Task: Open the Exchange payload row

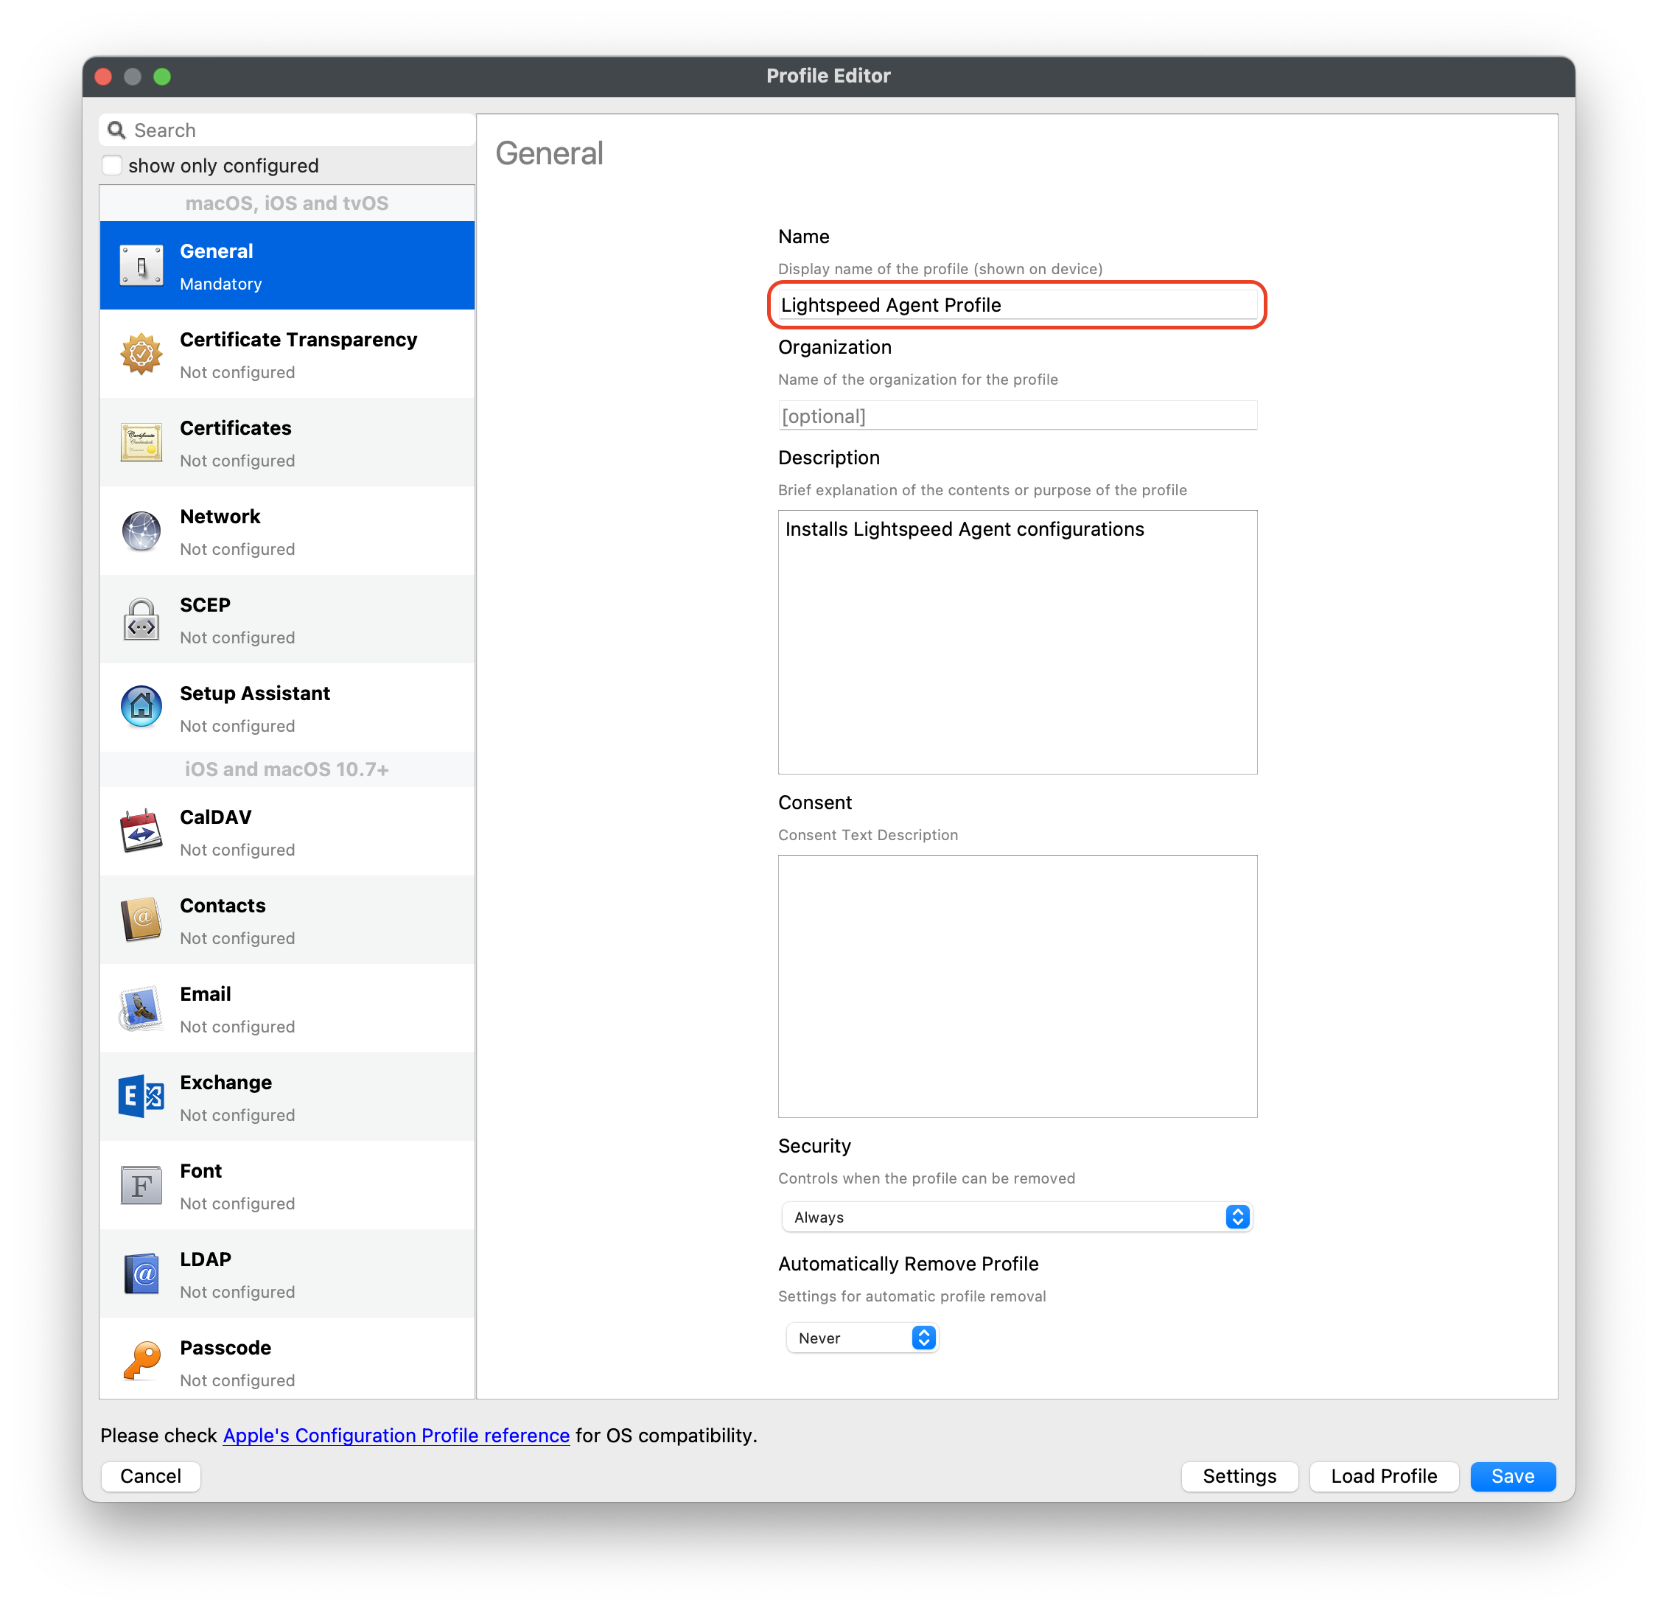Action: 287,1097
